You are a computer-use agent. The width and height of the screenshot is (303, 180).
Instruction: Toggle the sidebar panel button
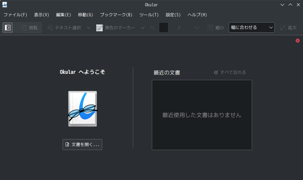(8, 28)
